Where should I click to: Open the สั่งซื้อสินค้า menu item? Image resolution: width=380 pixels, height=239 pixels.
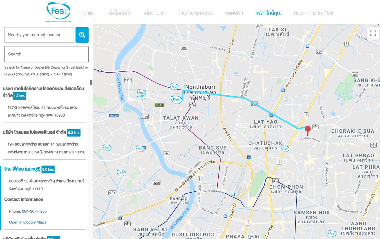[x=120, y=13]
